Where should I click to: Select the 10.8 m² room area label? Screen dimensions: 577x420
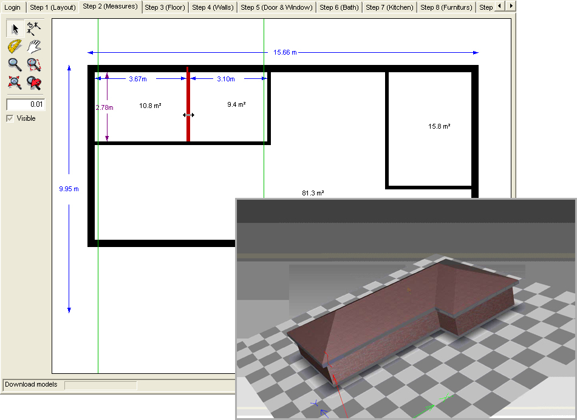click(150, 106)
